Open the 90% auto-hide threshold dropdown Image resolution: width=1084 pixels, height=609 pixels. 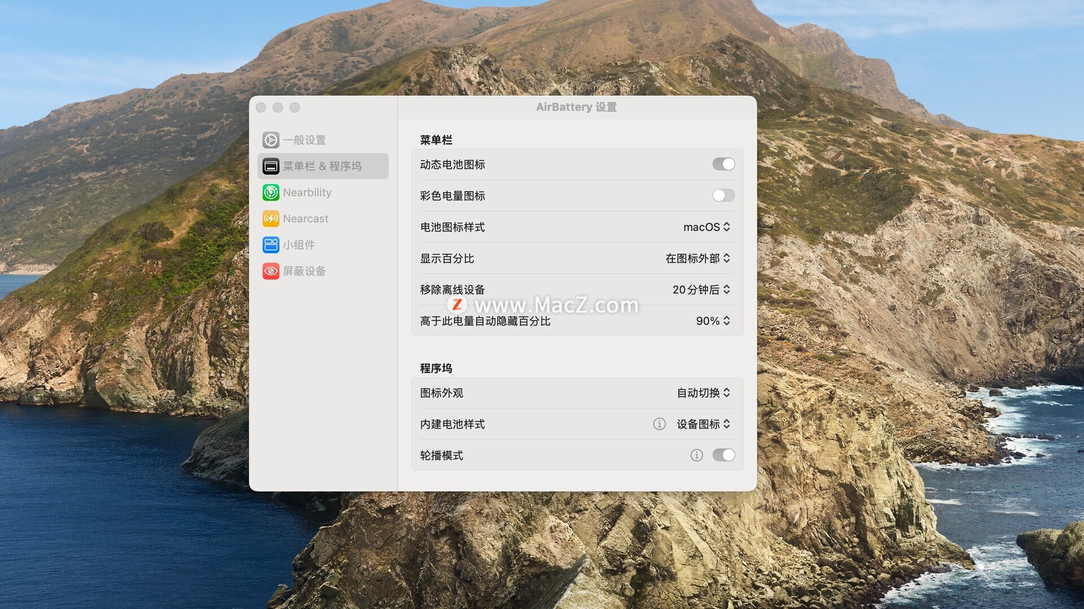(x=713, y=321)
